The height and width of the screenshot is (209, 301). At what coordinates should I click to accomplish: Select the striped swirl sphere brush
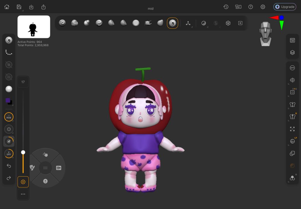pyautogui.click(x=99, y=23)
